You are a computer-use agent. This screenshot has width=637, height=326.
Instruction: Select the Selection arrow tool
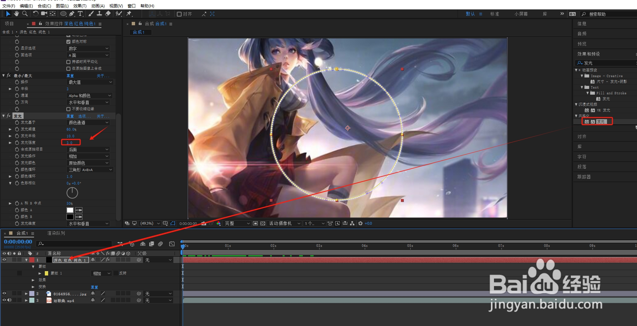pyautogui.click(x=8, y=13)
